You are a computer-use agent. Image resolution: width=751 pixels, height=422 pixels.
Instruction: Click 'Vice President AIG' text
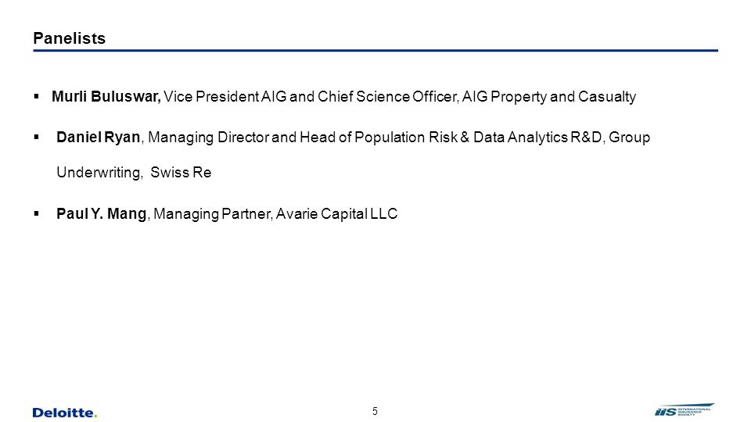tap(225, 97)
